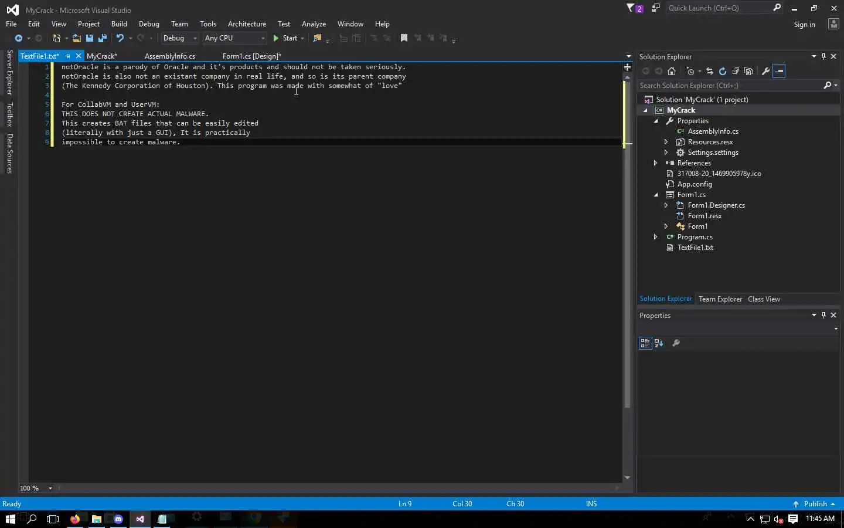844x528 pixels.
Task: Open the Build menu
Action: point(119,24)
